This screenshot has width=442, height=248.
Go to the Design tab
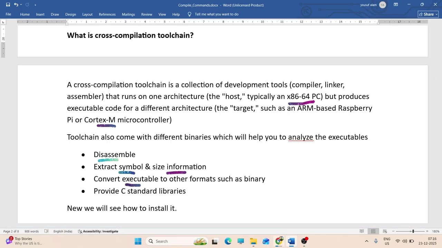70,14
